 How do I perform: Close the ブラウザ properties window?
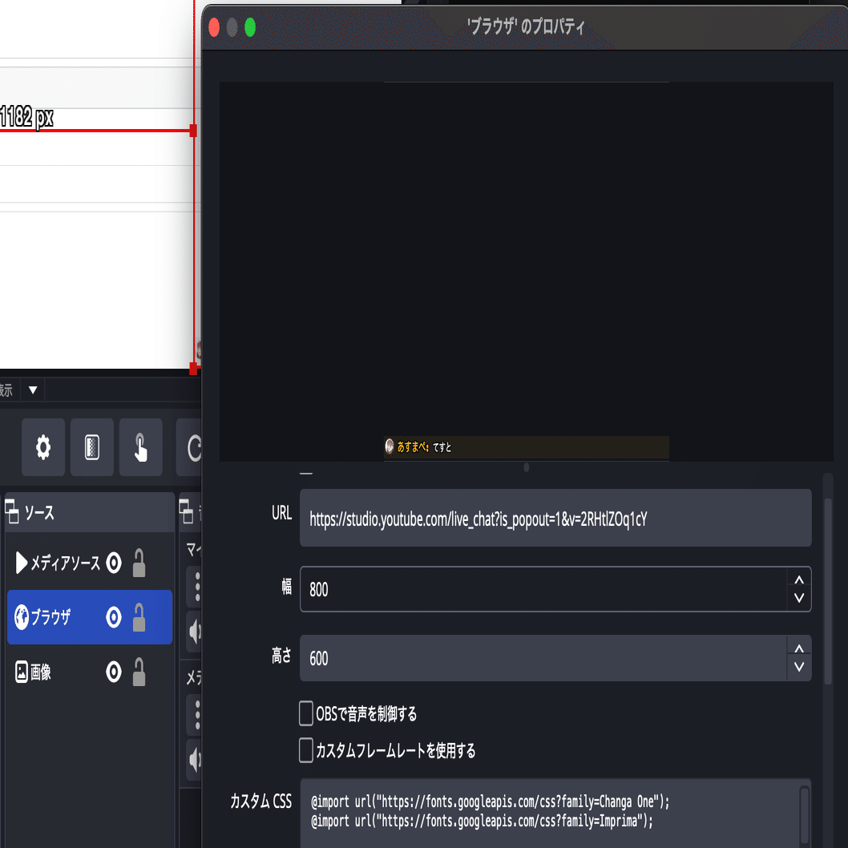coord(214,27)
